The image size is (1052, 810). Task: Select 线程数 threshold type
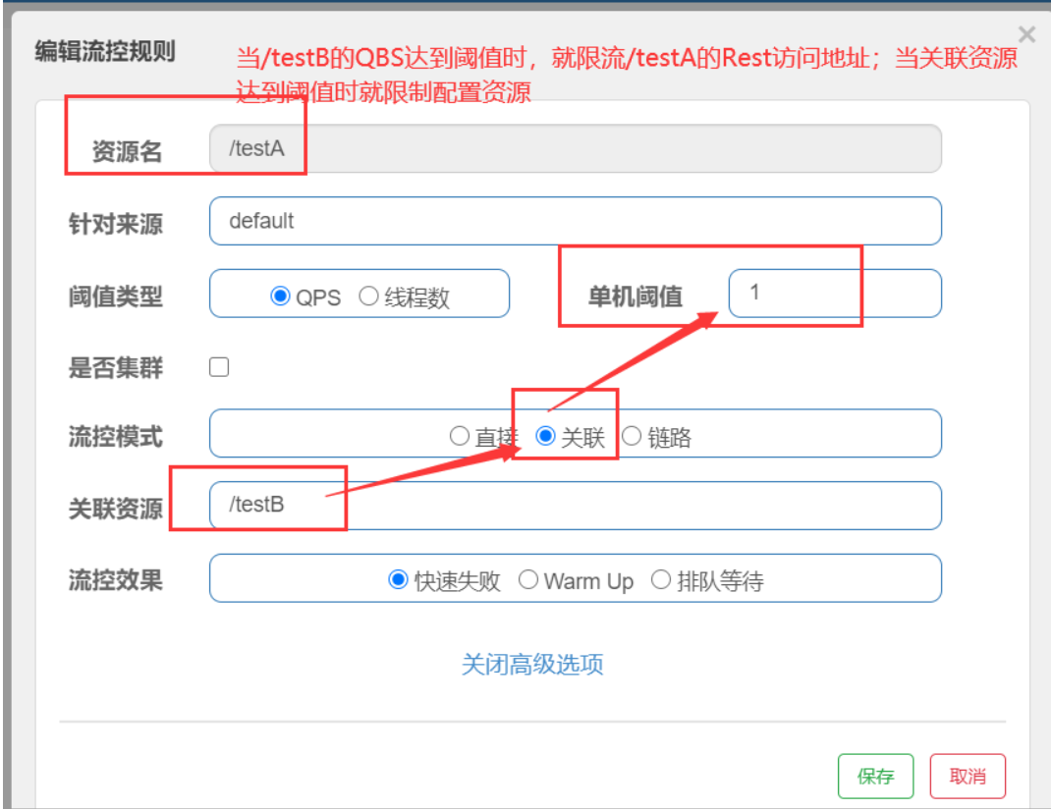(x=369, y=297)
